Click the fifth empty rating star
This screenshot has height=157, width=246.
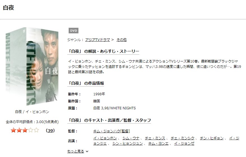36,130
